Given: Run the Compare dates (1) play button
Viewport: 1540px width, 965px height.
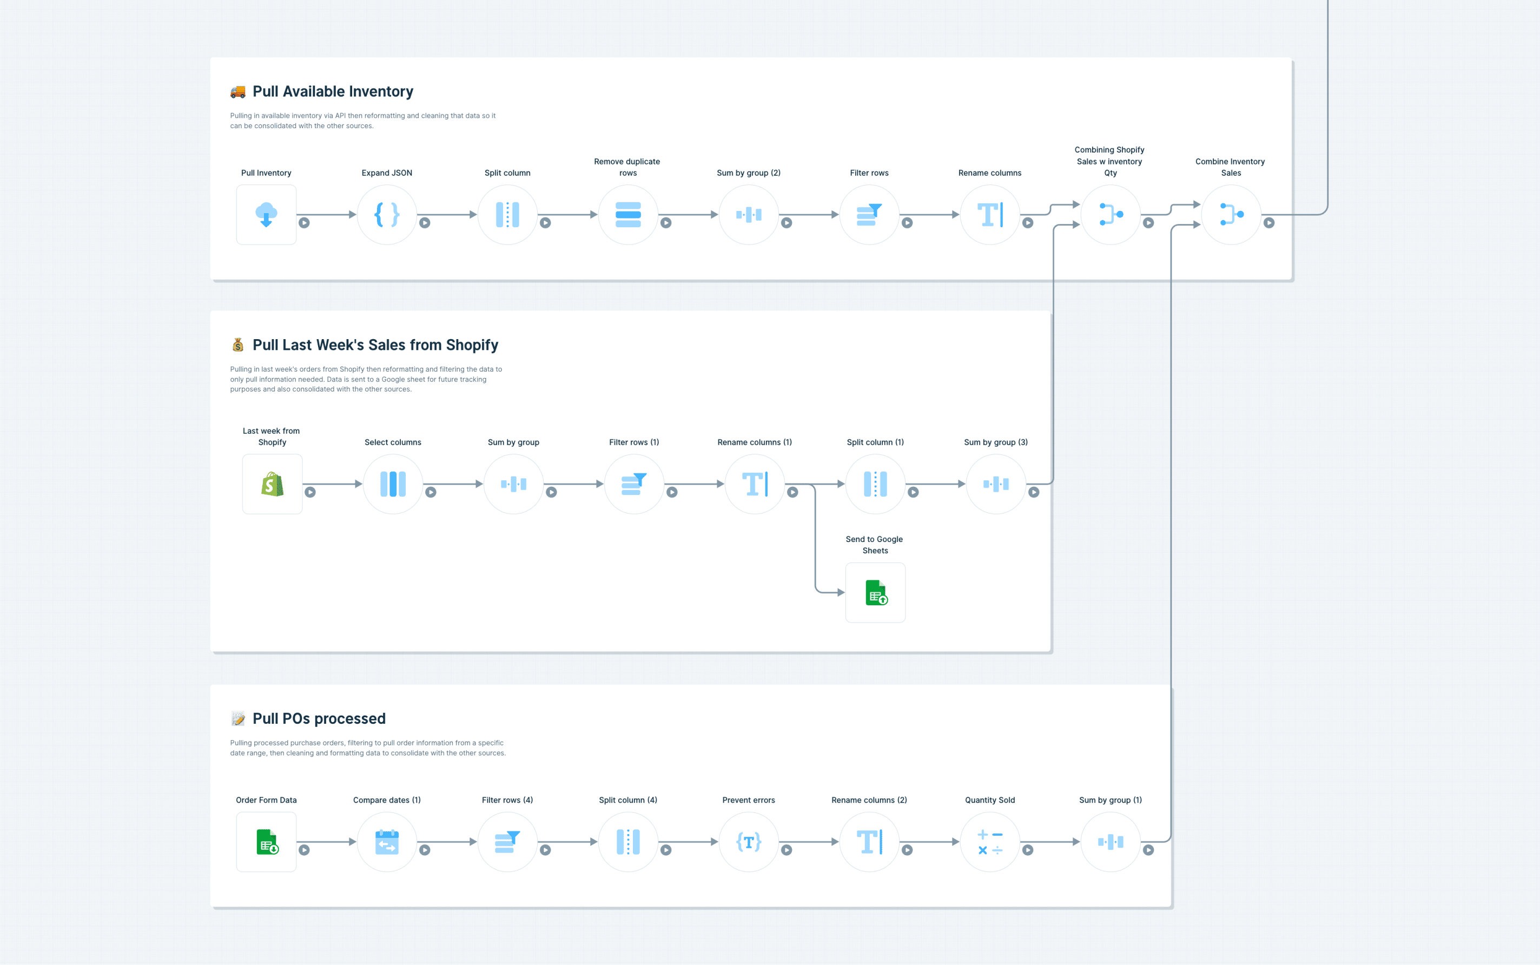Looking at the screenshot, I should [x=425, y=850].
